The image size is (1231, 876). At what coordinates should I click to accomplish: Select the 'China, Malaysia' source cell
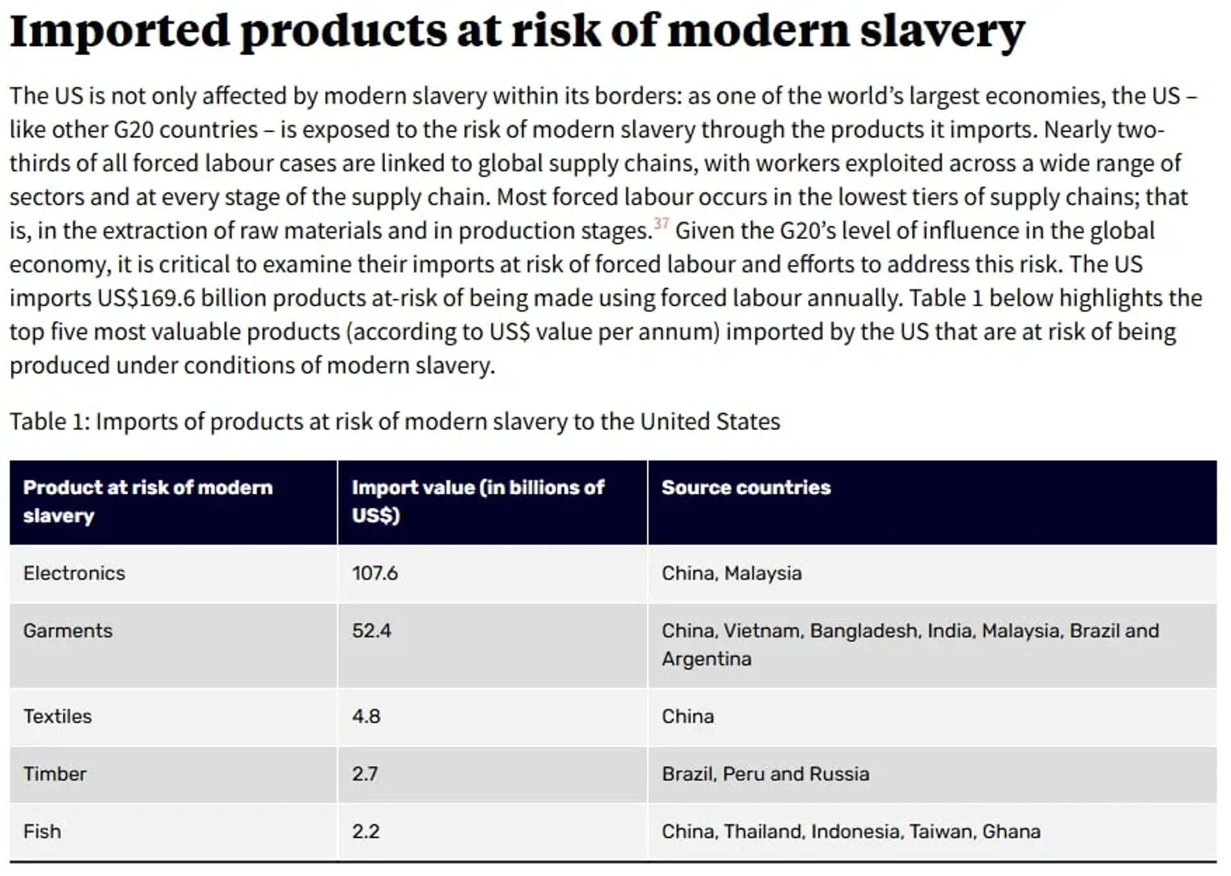pos(932,573)
